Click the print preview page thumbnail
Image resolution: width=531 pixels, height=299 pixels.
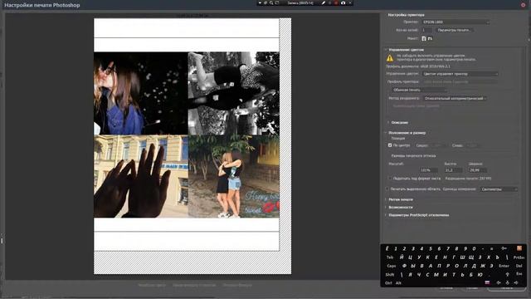pyautogui.click(x=192, y=146)
